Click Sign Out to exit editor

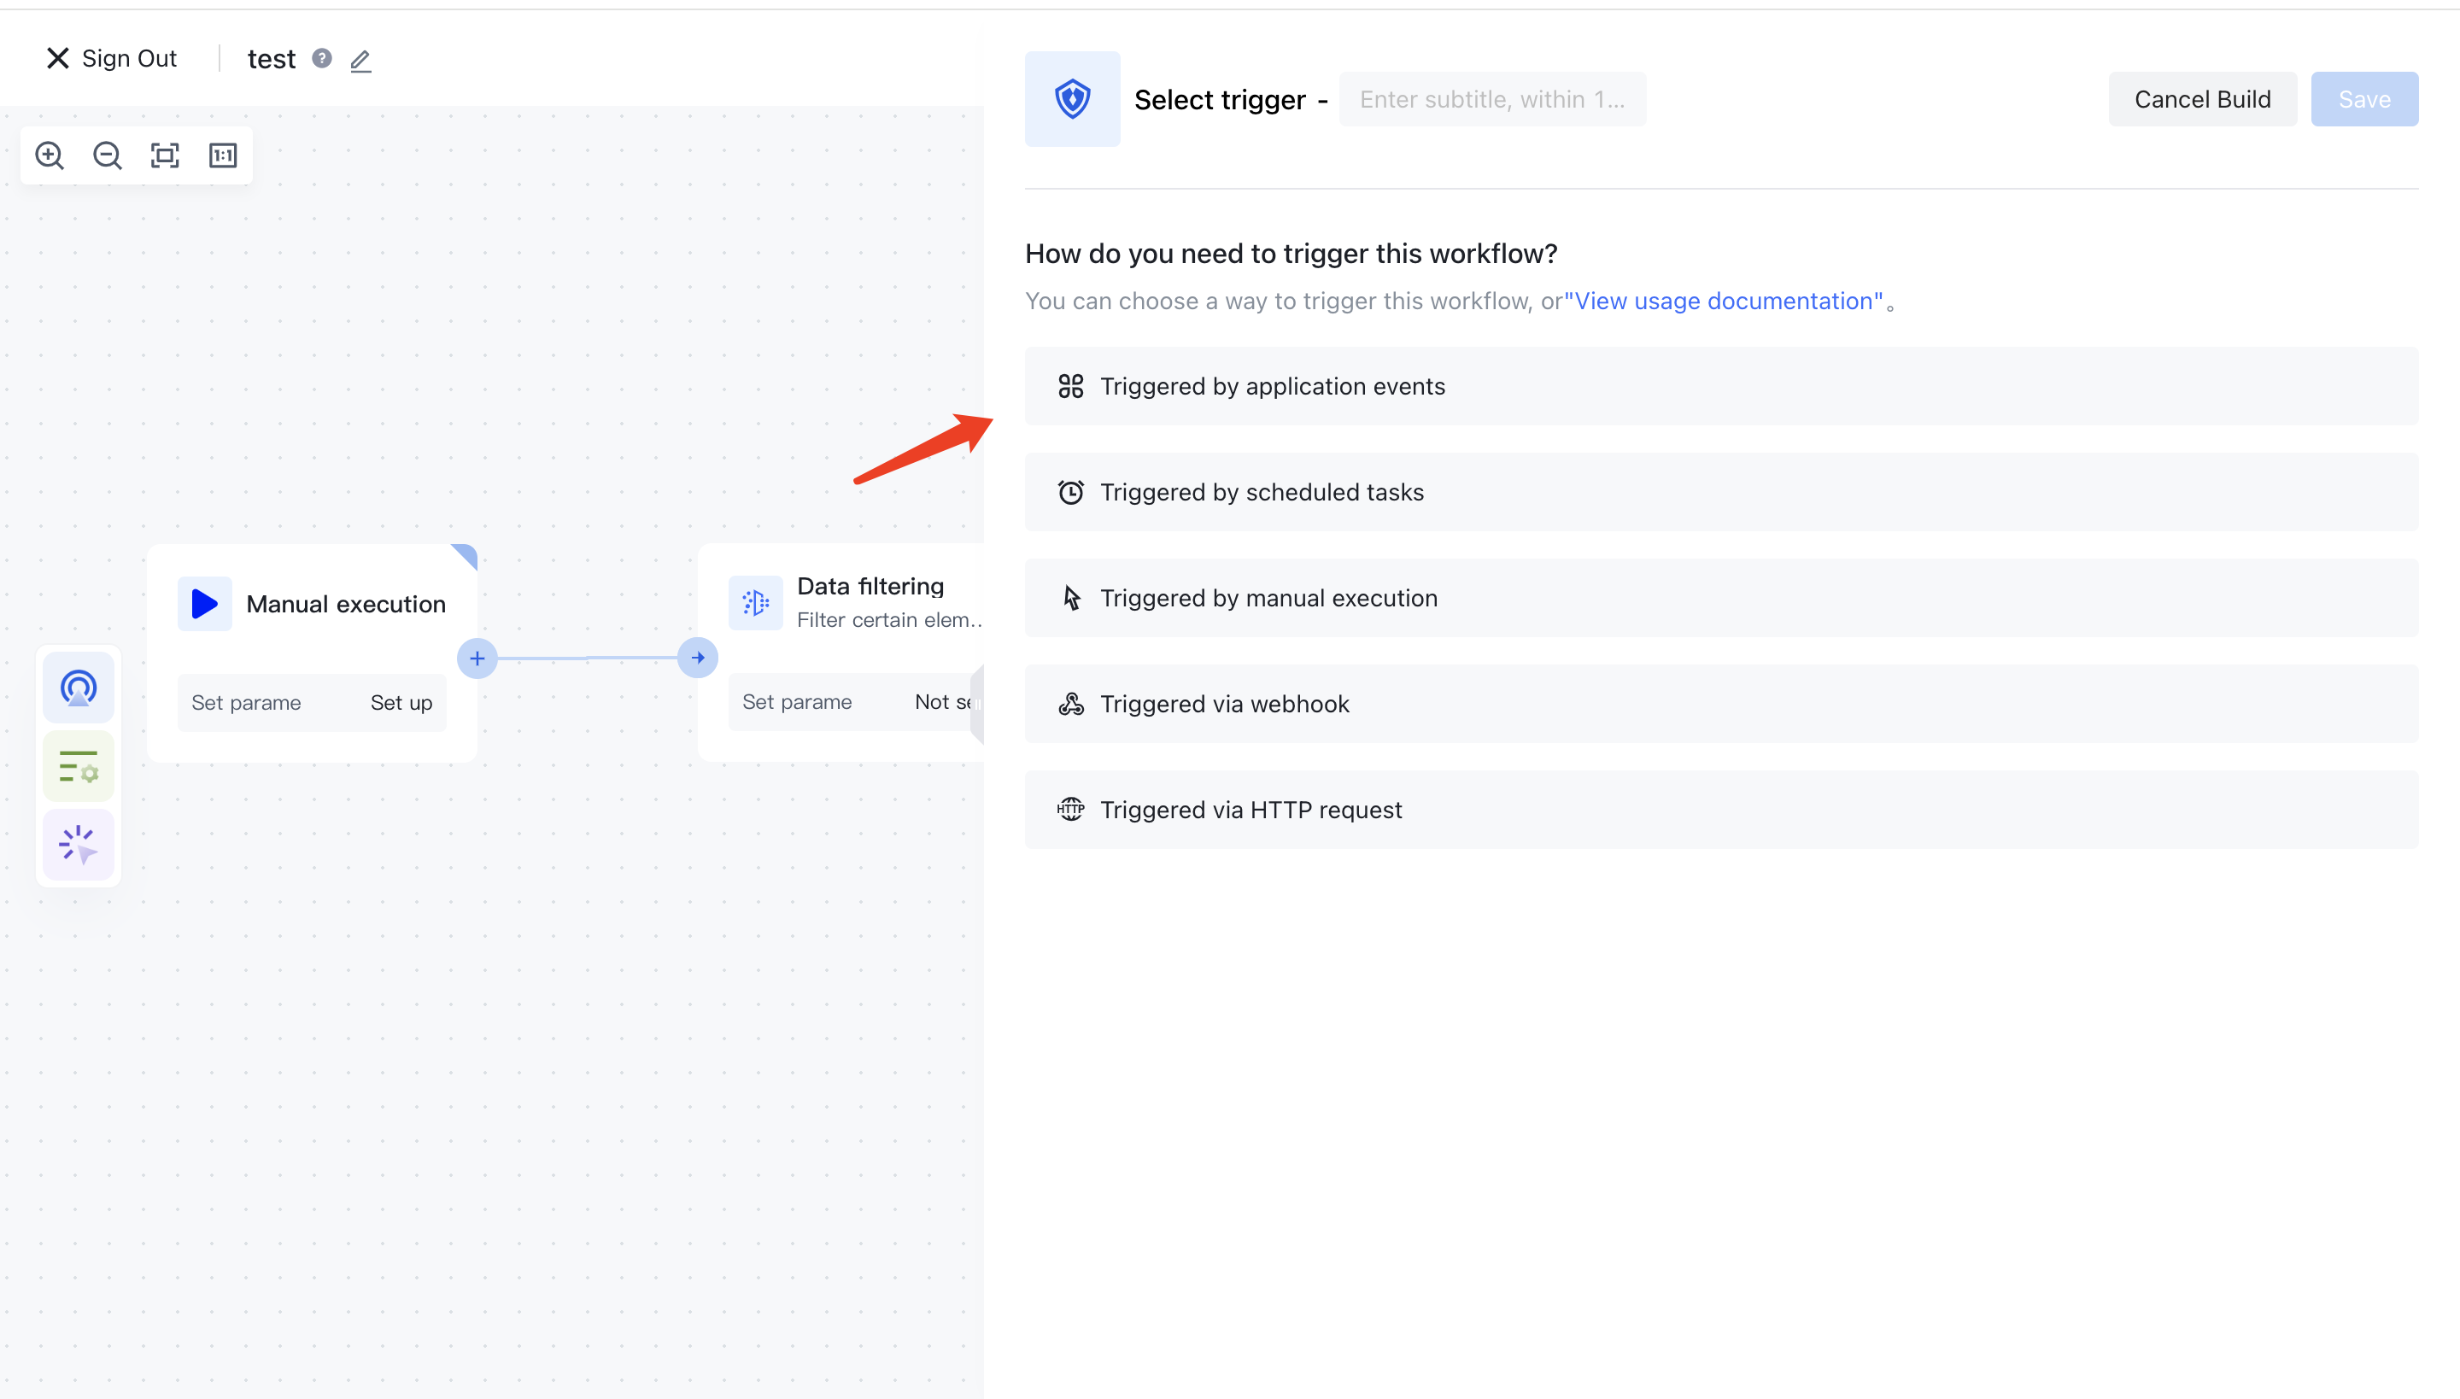(x=111, y=59)
